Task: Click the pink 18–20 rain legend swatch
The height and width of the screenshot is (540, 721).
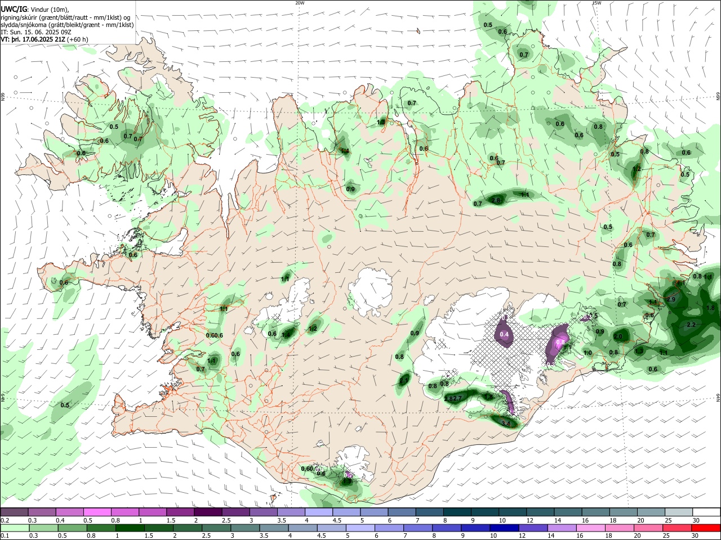Action: click(620, 528)
